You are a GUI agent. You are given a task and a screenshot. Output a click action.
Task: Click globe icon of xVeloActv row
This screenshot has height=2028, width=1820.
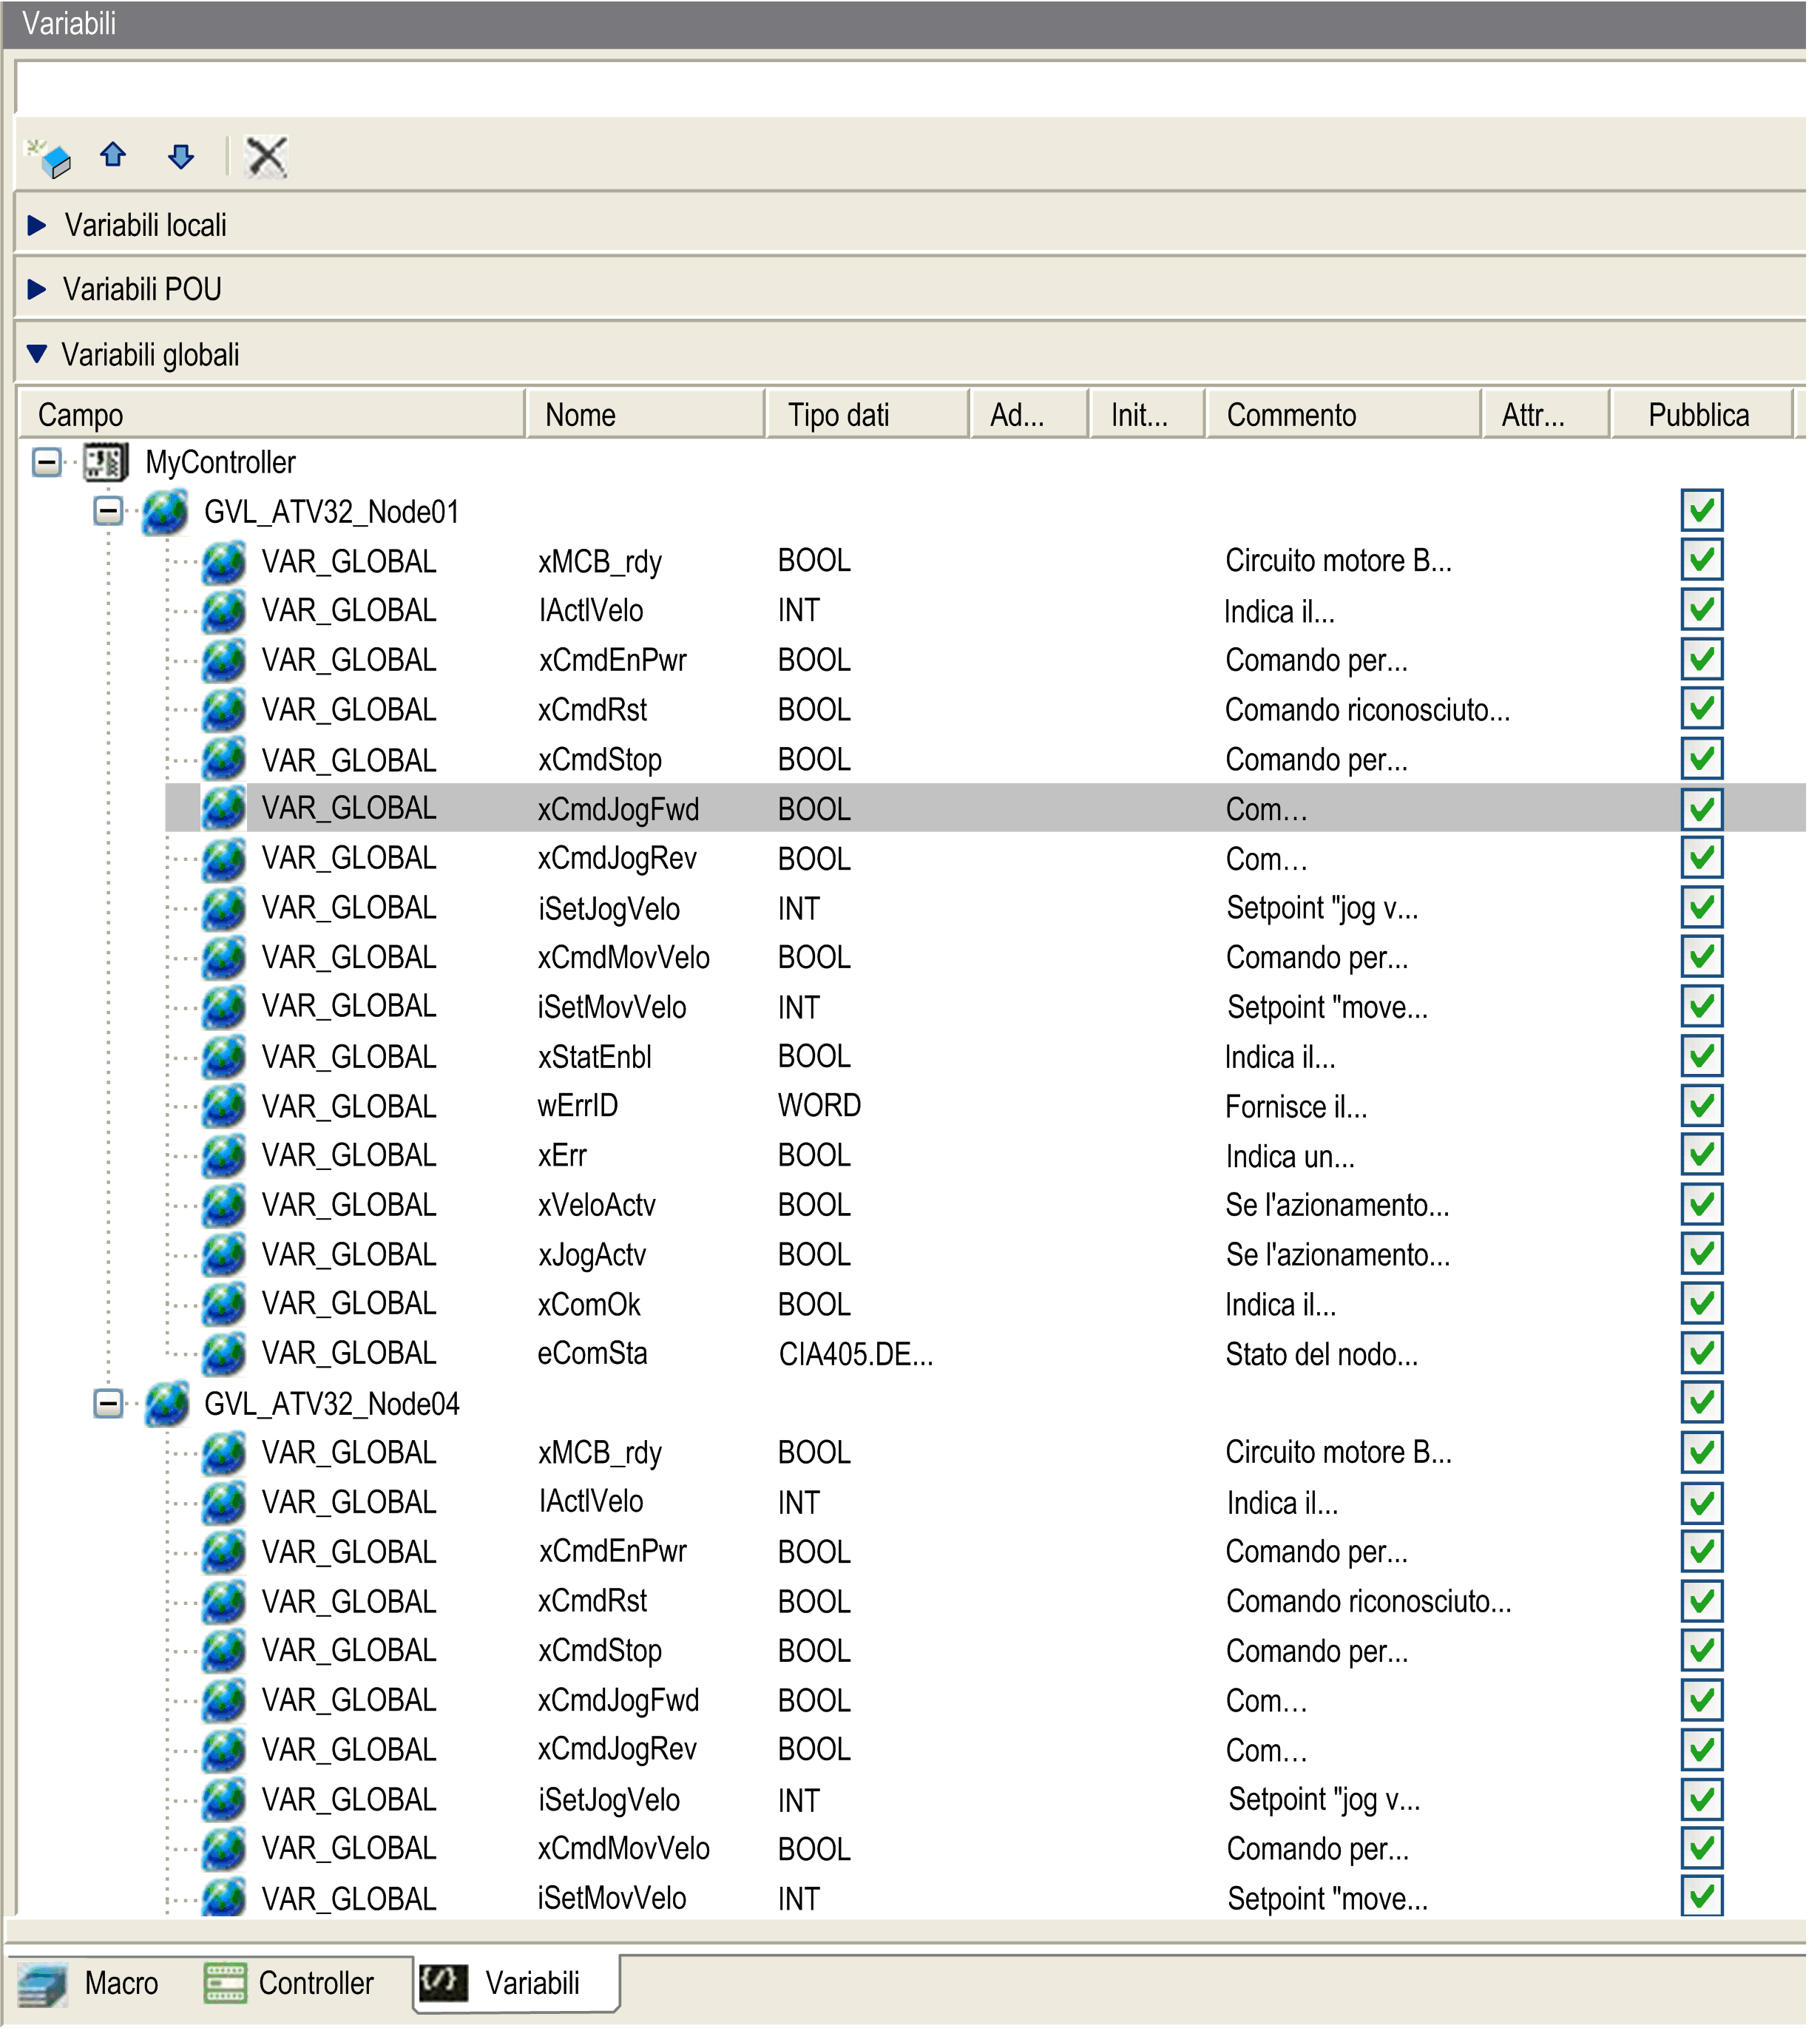224,1205
